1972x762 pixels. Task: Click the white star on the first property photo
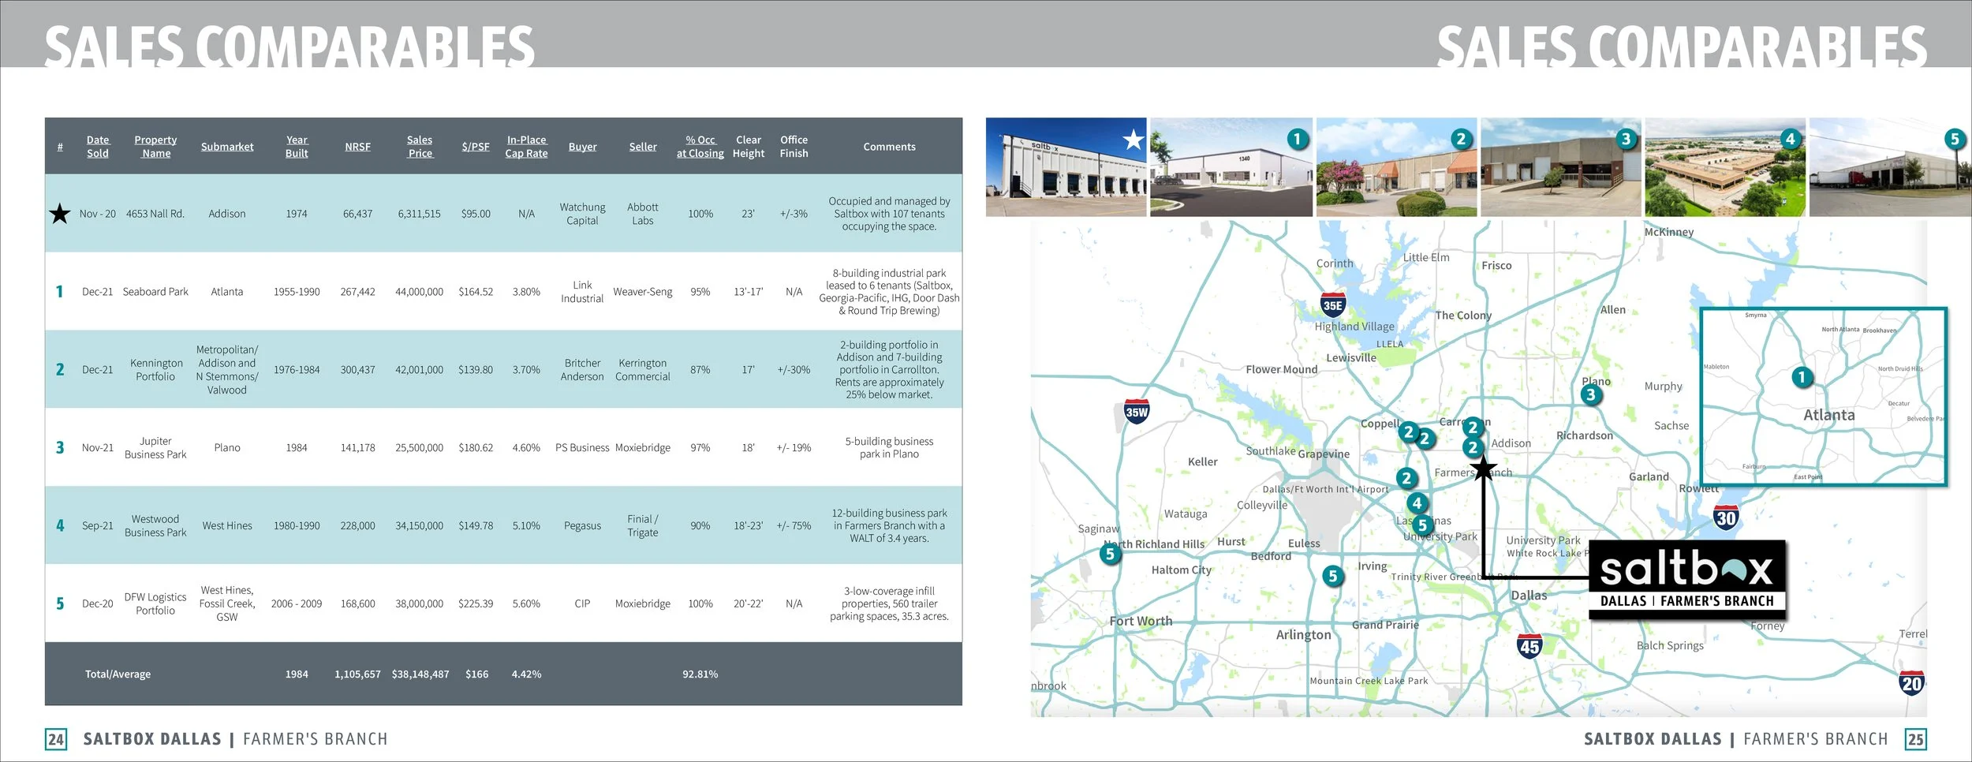(1134, 140)
